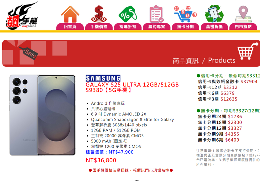Open the 舊機折抵 tab
The image size is (260, 181).
tap(214, 27)
